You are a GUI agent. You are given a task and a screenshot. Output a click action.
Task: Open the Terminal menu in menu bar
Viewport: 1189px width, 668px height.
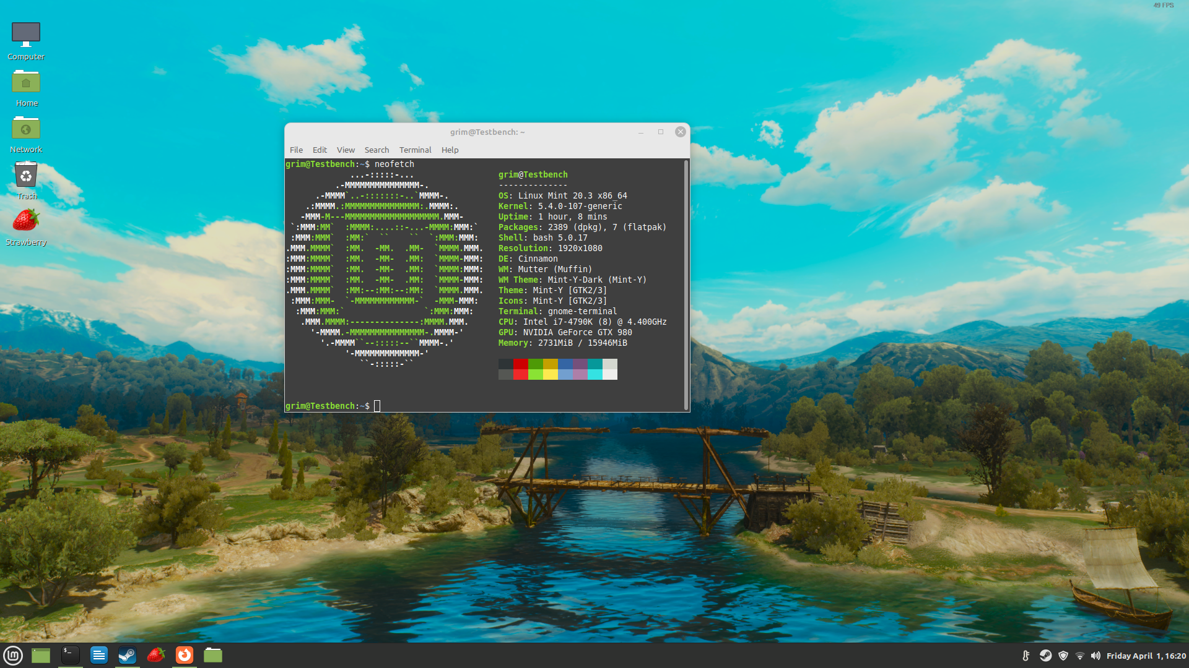tap(415, 150)
